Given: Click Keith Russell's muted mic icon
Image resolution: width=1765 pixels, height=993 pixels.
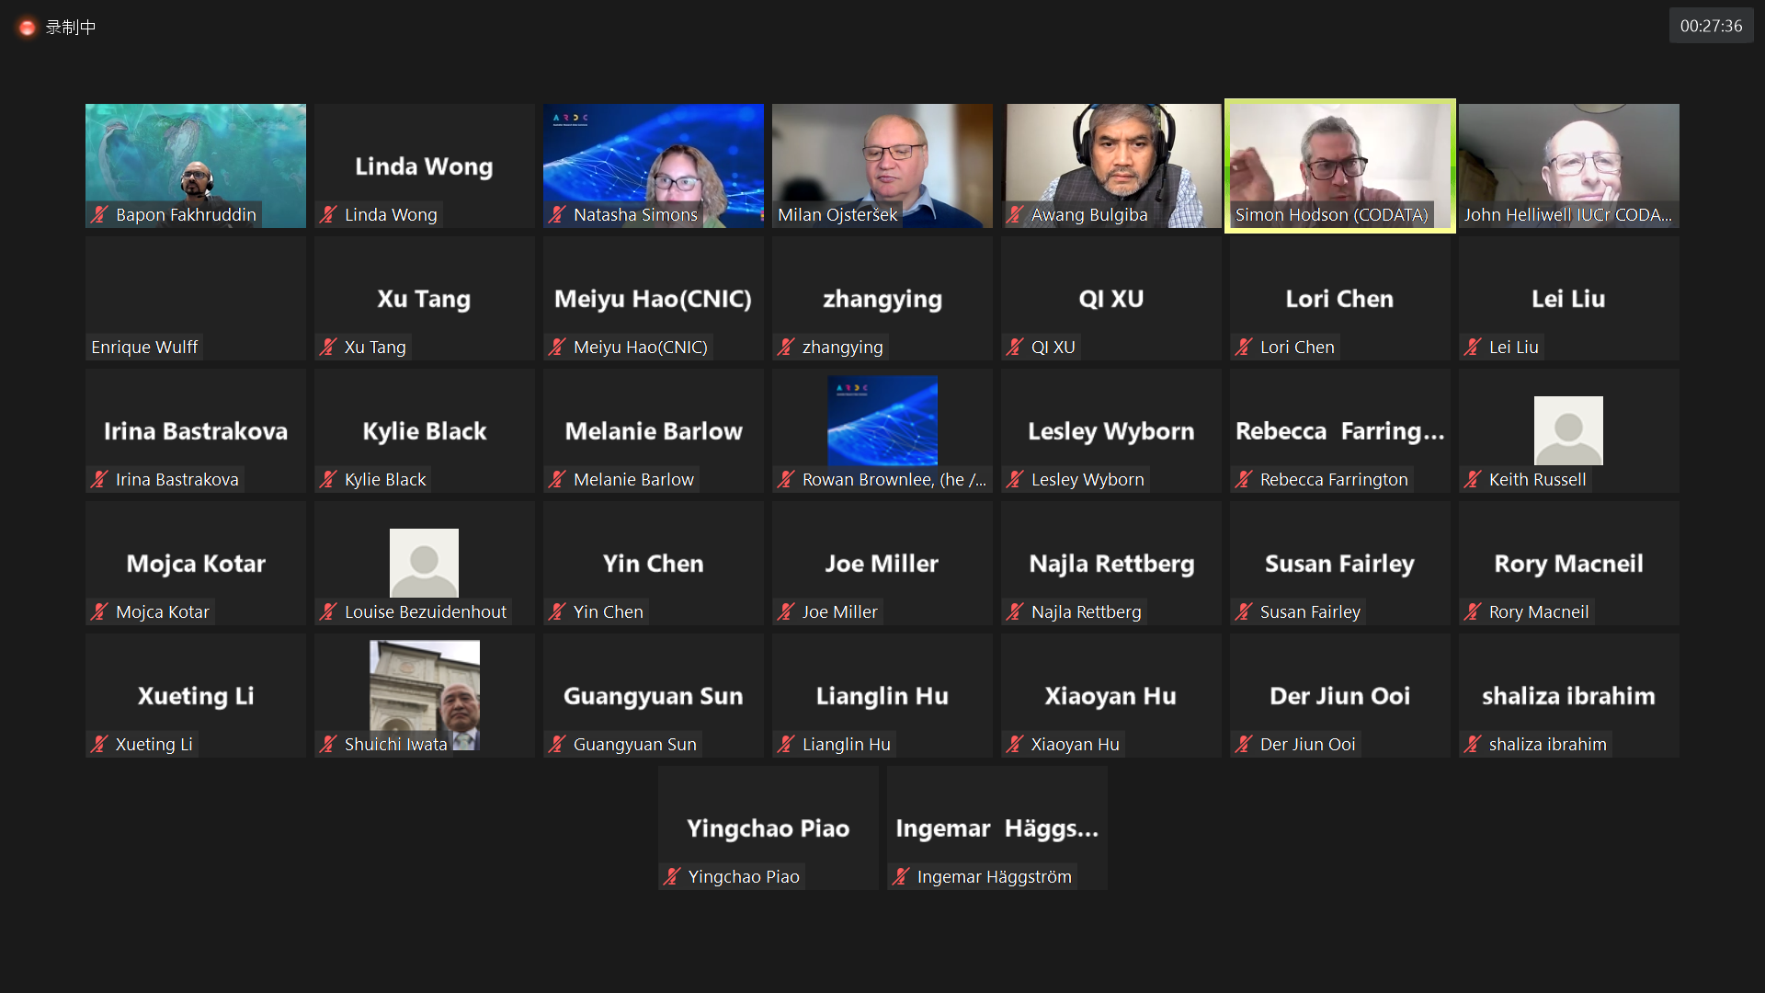Looking at the screenshot, I should coord(1473,479).
